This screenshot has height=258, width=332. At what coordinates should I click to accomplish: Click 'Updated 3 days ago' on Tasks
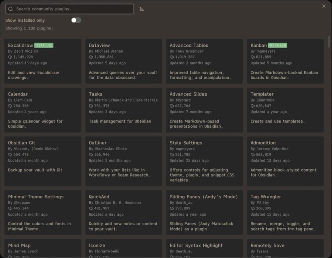pos(107,112)
